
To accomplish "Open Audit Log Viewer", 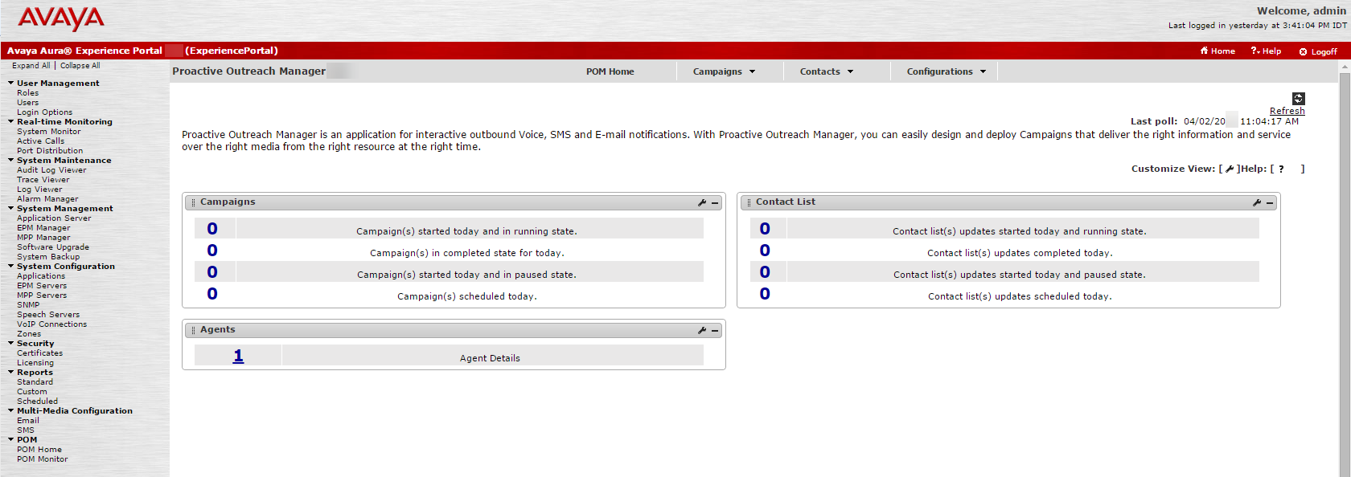I will tap(51, 170).
